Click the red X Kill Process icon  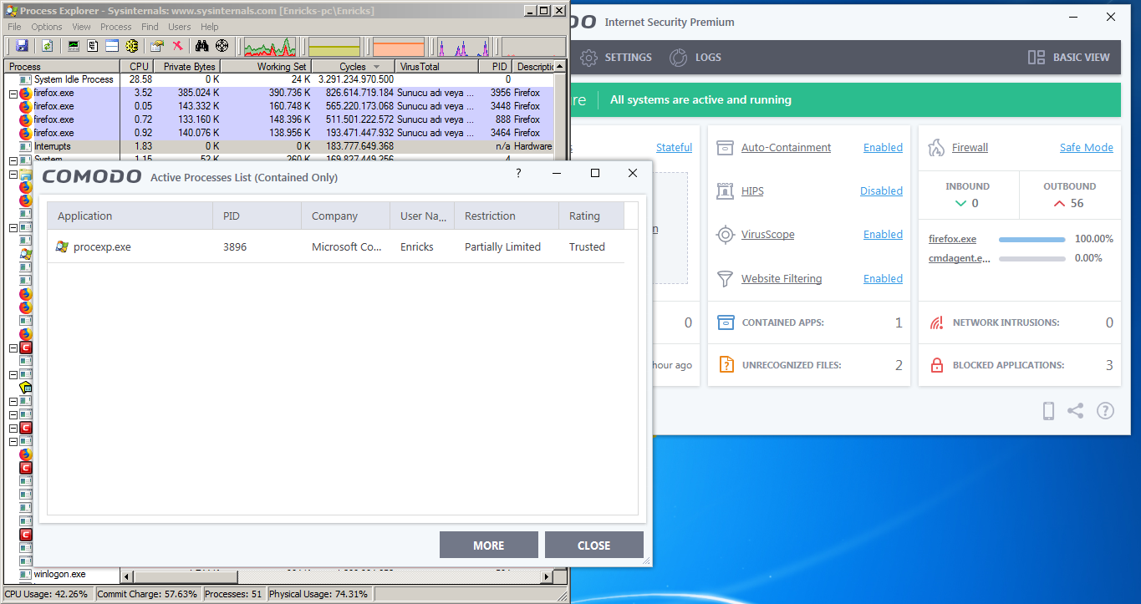tap(177, 46)
